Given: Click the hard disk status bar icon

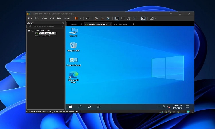Looking at the screenshot, I should pos(161,112).
